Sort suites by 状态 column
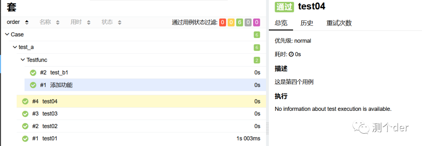Screen dimensions: 422x146 tap(111, 22)
